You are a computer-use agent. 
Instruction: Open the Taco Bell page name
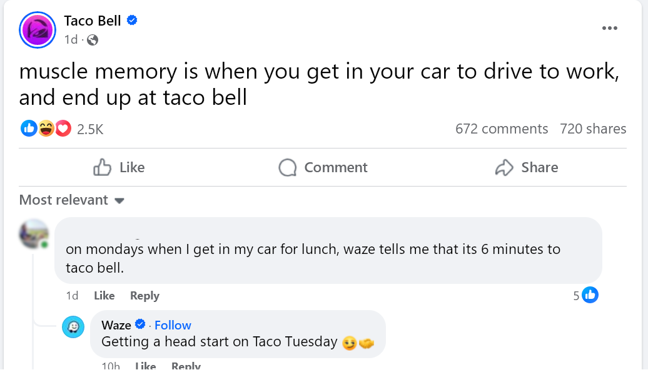tap(93, 21)
